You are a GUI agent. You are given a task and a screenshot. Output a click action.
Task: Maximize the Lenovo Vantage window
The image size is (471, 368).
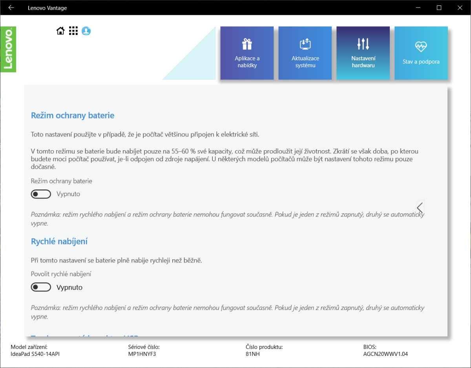pyautogui.click(x=439, y=8)
